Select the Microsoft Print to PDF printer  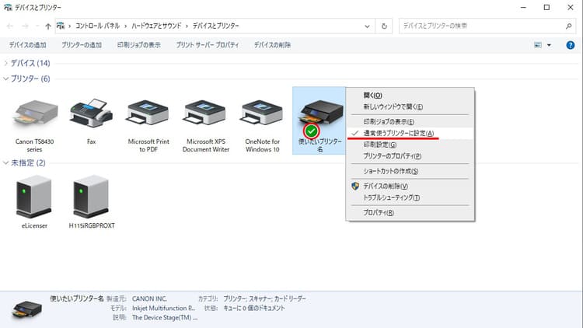[148, 113]
